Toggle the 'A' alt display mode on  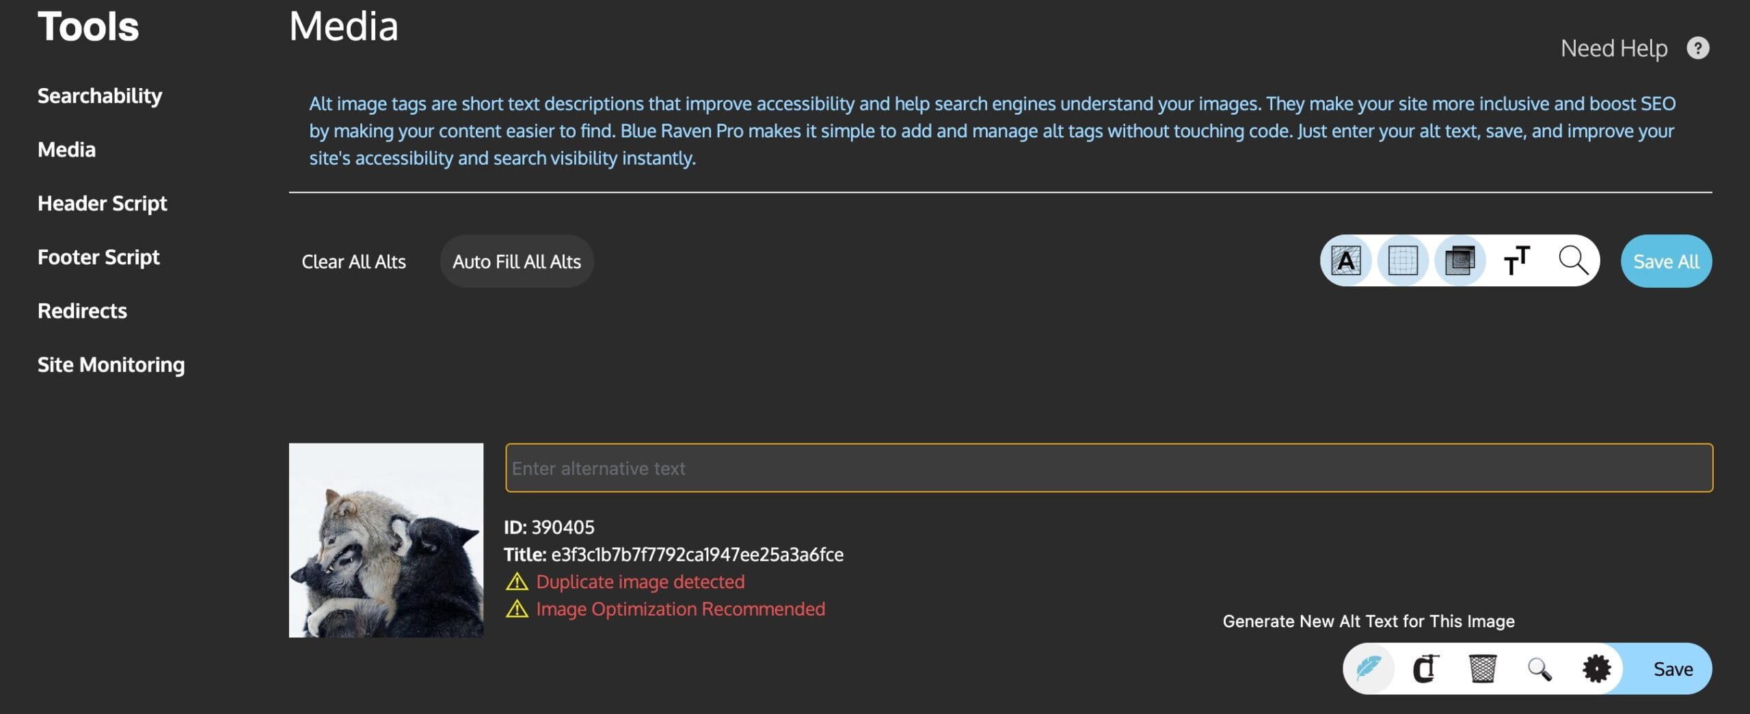point(1347,260)
